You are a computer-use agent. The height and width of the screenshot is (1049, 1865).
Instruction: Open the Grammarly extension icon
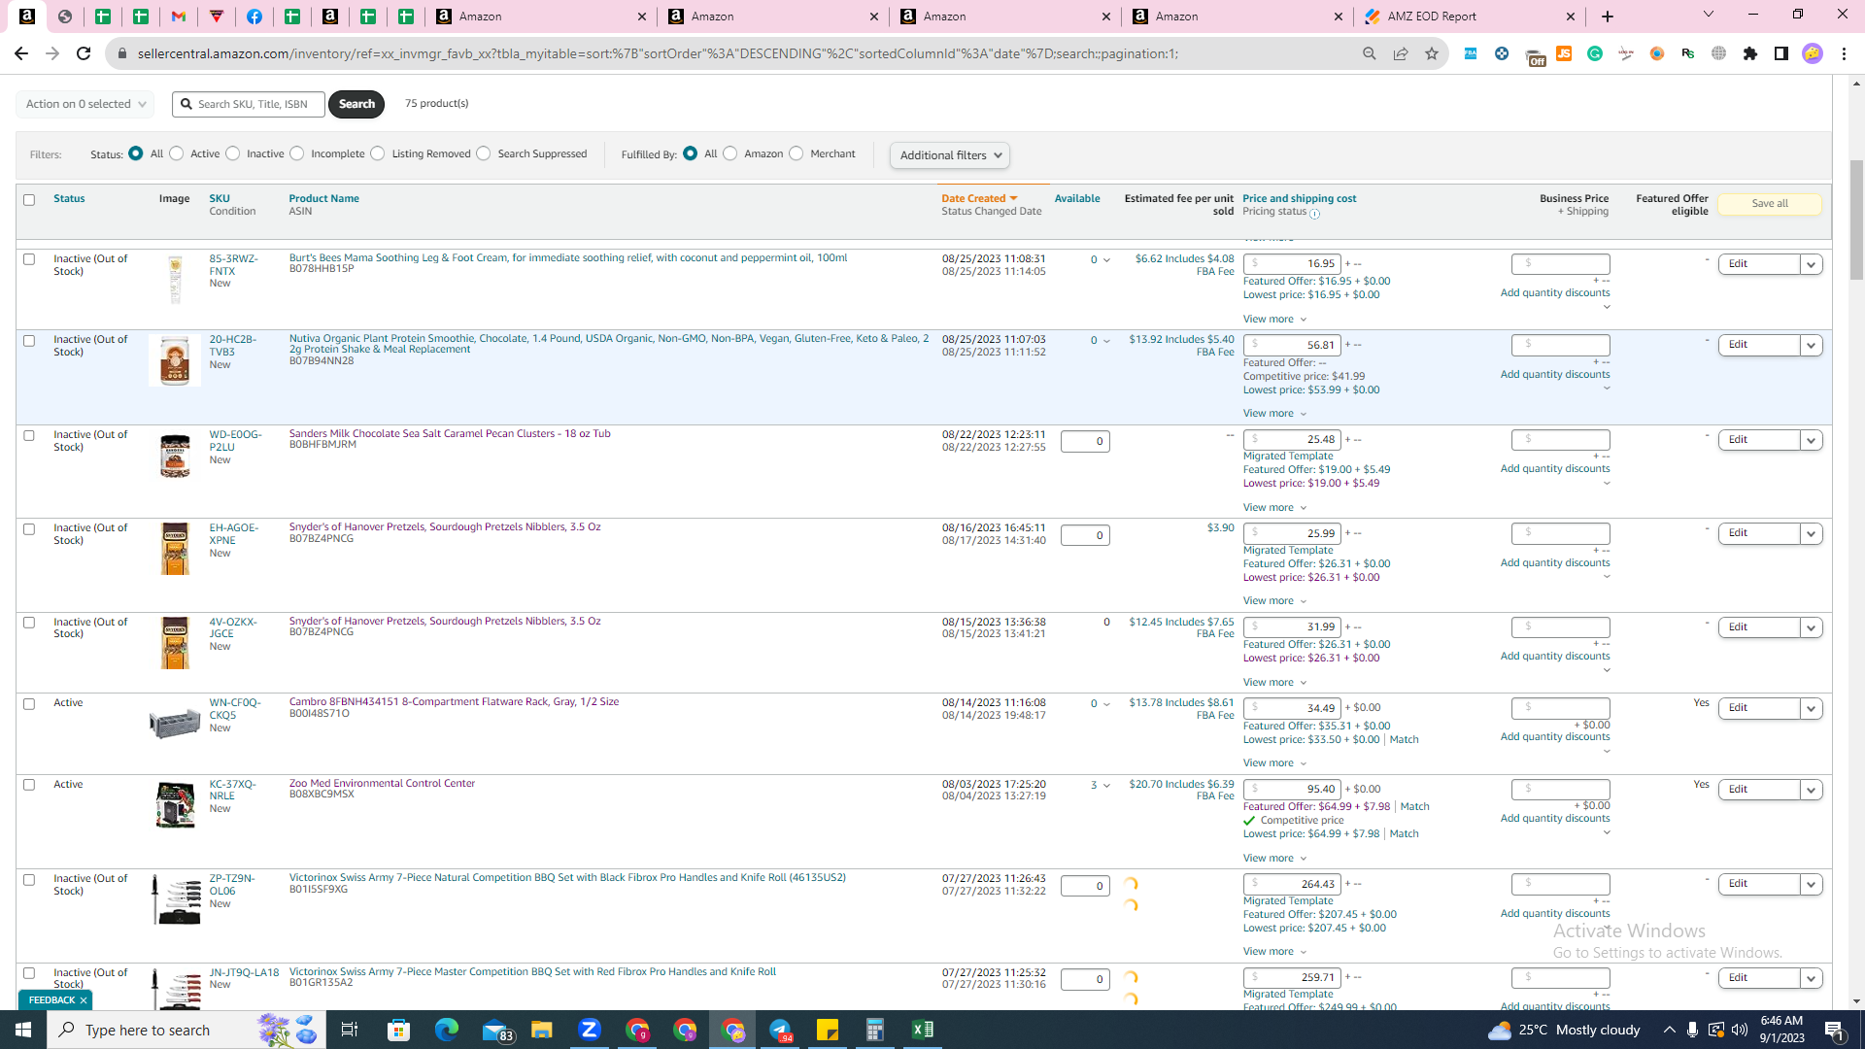[1595, 53]
